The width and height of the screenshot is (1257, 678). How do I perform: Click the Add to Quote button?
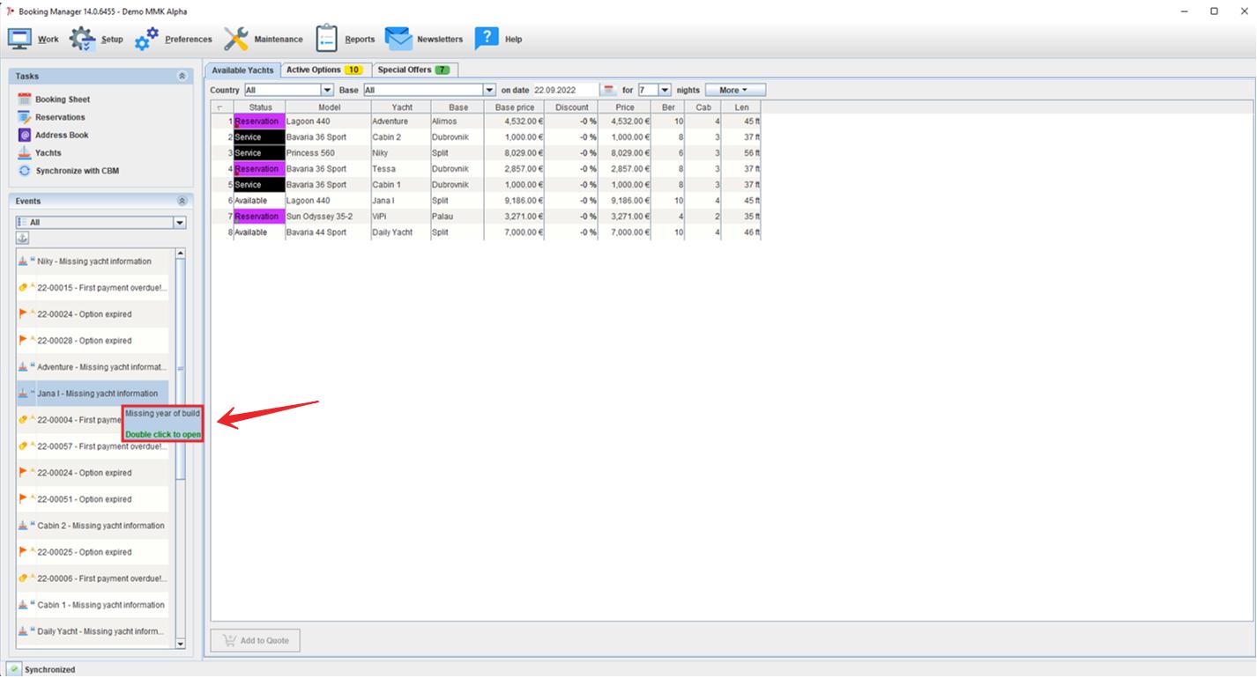pyautogui.click(x=256, y=640)
